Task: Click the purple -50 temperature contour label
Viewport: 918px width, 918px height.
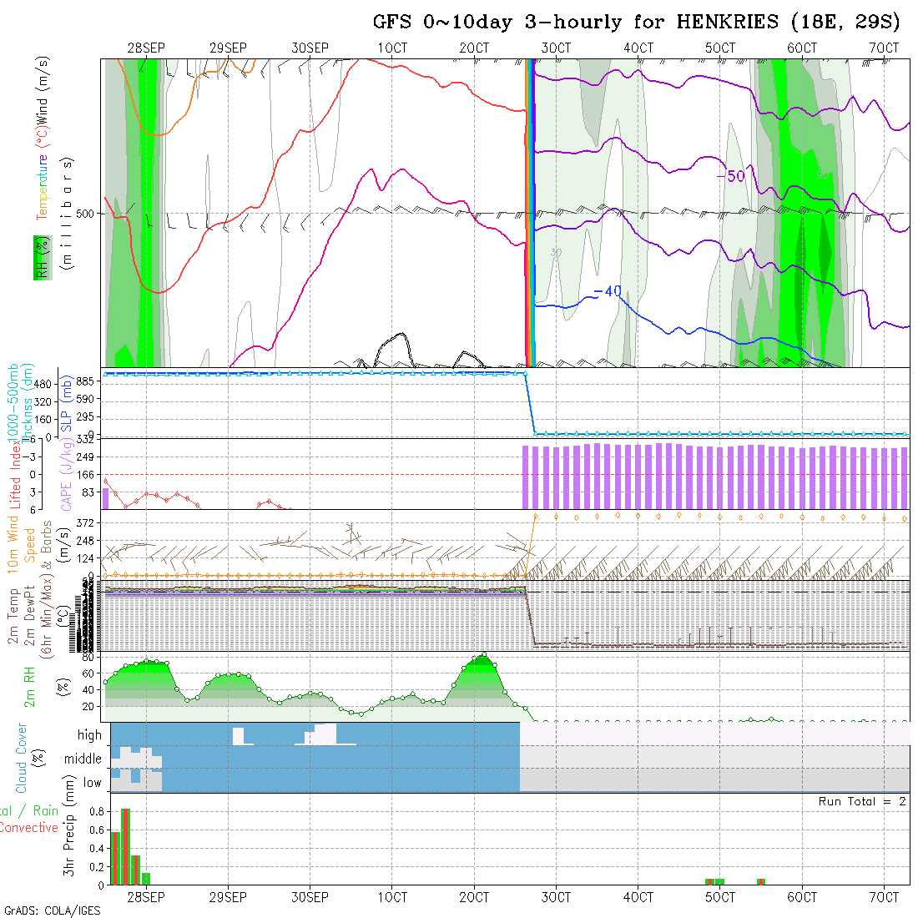Action: point(733,176)
